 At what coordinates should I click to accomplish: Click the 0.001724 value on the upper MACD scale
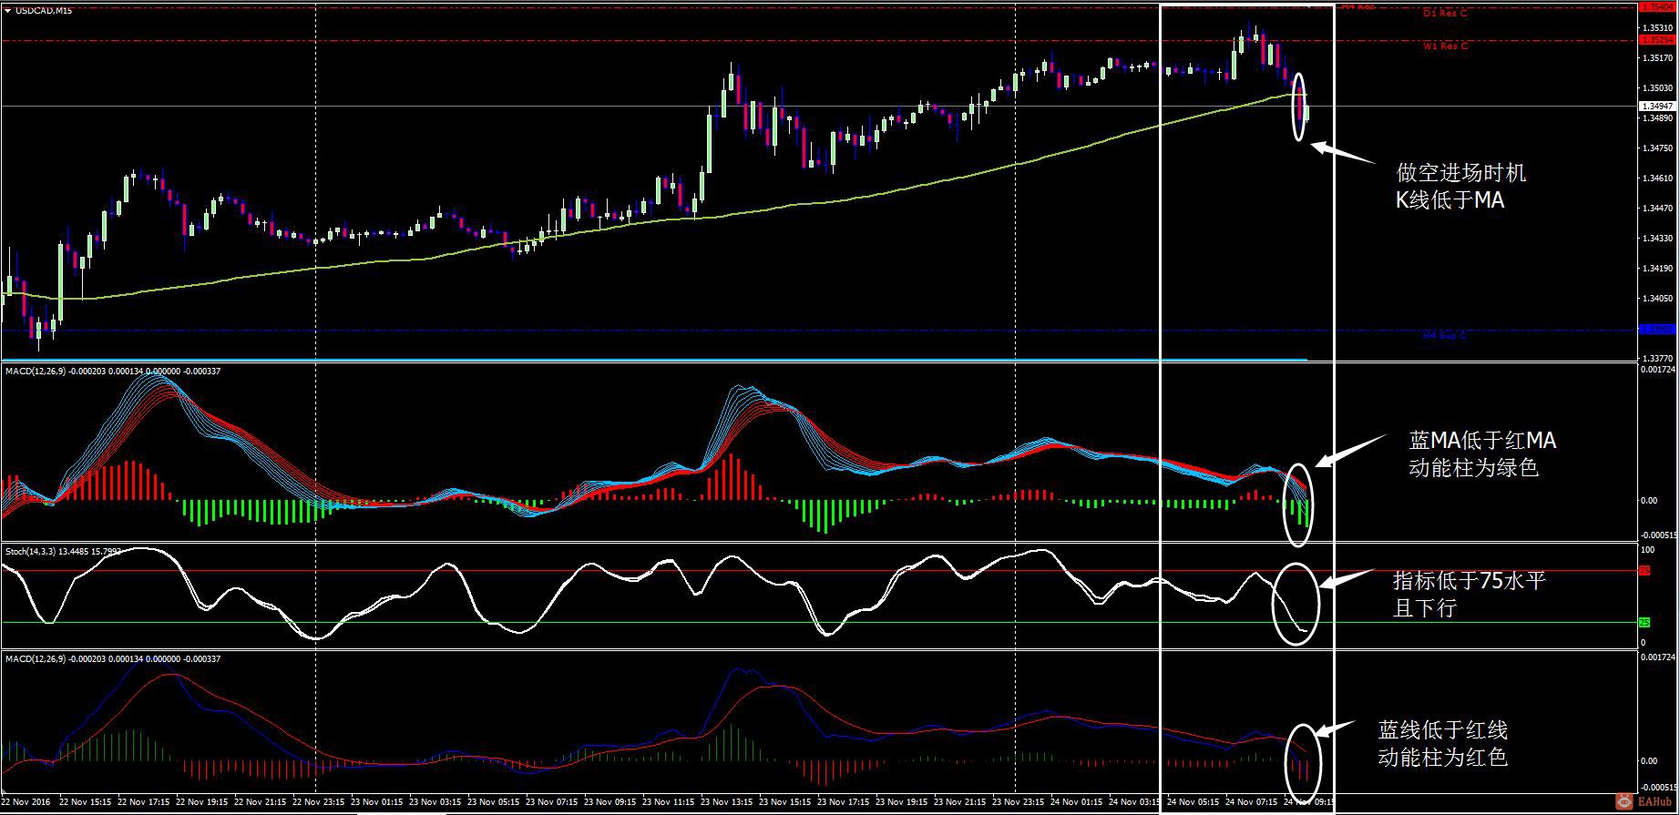[x=1657, y=370]
